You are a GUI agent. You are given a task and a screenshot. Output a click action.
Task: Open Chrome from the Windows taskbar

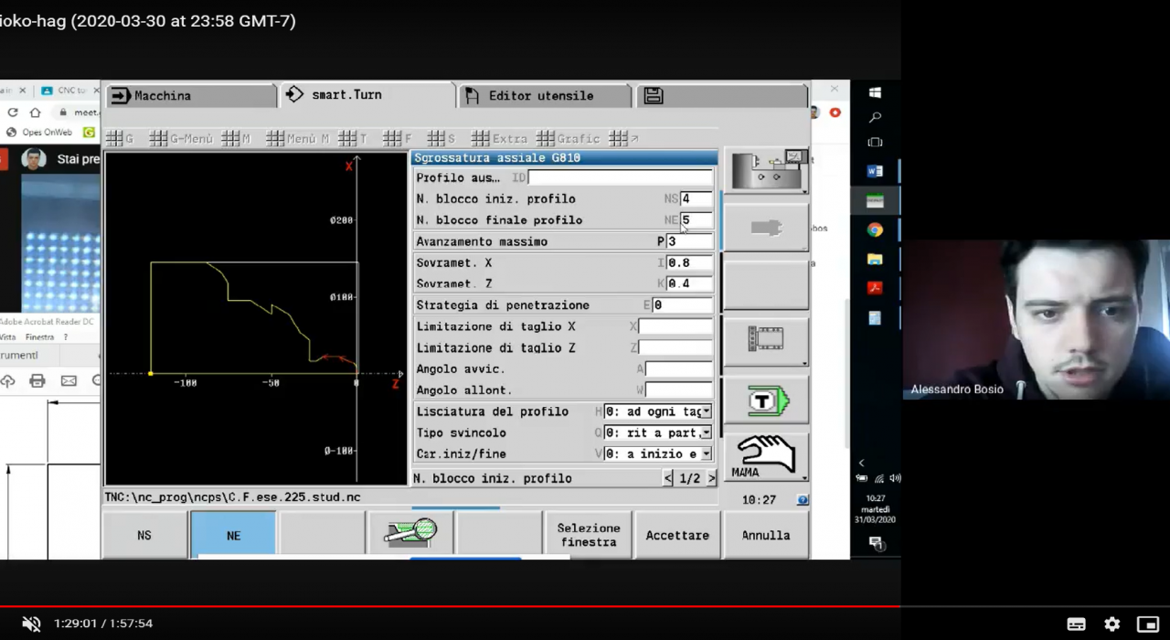pyautogui.click(x=875, y=230)
